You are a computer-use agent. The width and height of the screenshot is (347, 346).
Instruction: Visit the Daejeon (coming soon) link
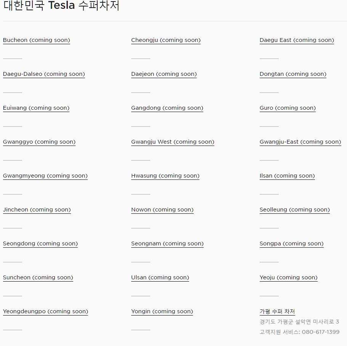pos(164,74)
